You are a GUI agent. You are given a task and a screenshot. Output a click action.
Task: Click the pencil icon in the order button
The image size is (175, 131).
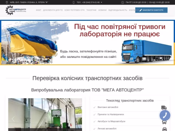click(x=141, y=10)
